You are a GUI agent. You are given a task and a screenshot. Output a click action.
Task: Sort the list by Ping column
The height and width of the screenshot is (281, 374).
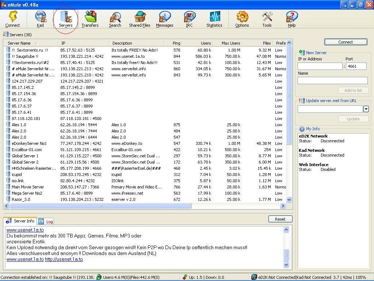[176, 43]
